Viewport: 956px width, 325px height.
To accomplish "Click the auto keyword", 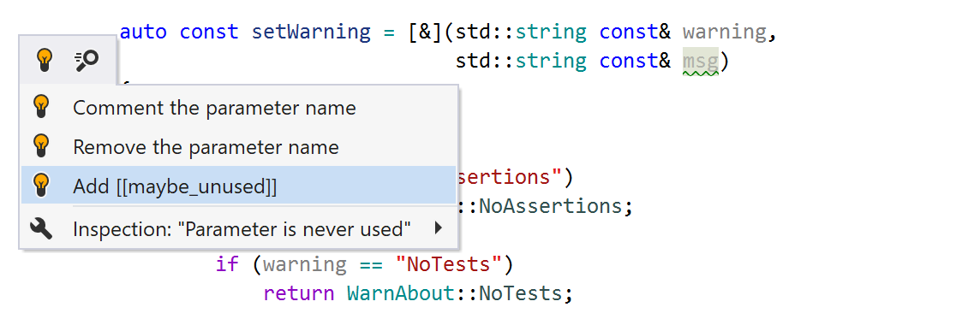I will pos(143,32).
